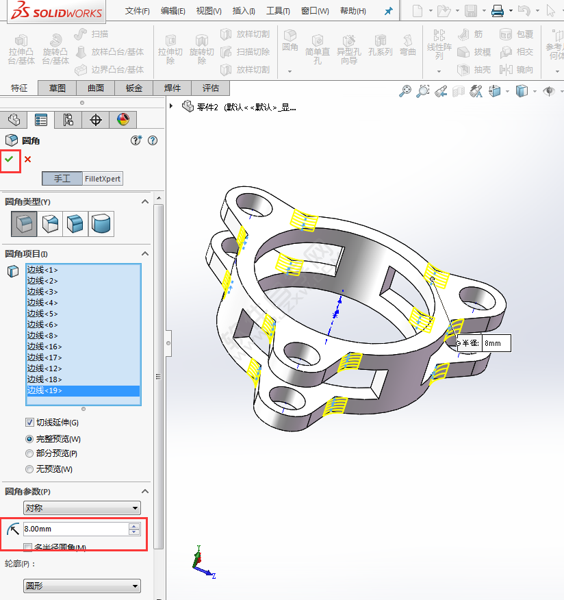Open Print options dropdown arrow

point(511,11)
